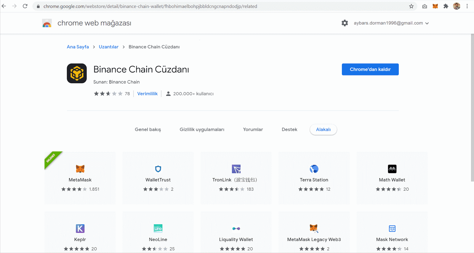Select the Alakalı tab
This screenshot has width=474, height=253.
(x=323, y=130)
